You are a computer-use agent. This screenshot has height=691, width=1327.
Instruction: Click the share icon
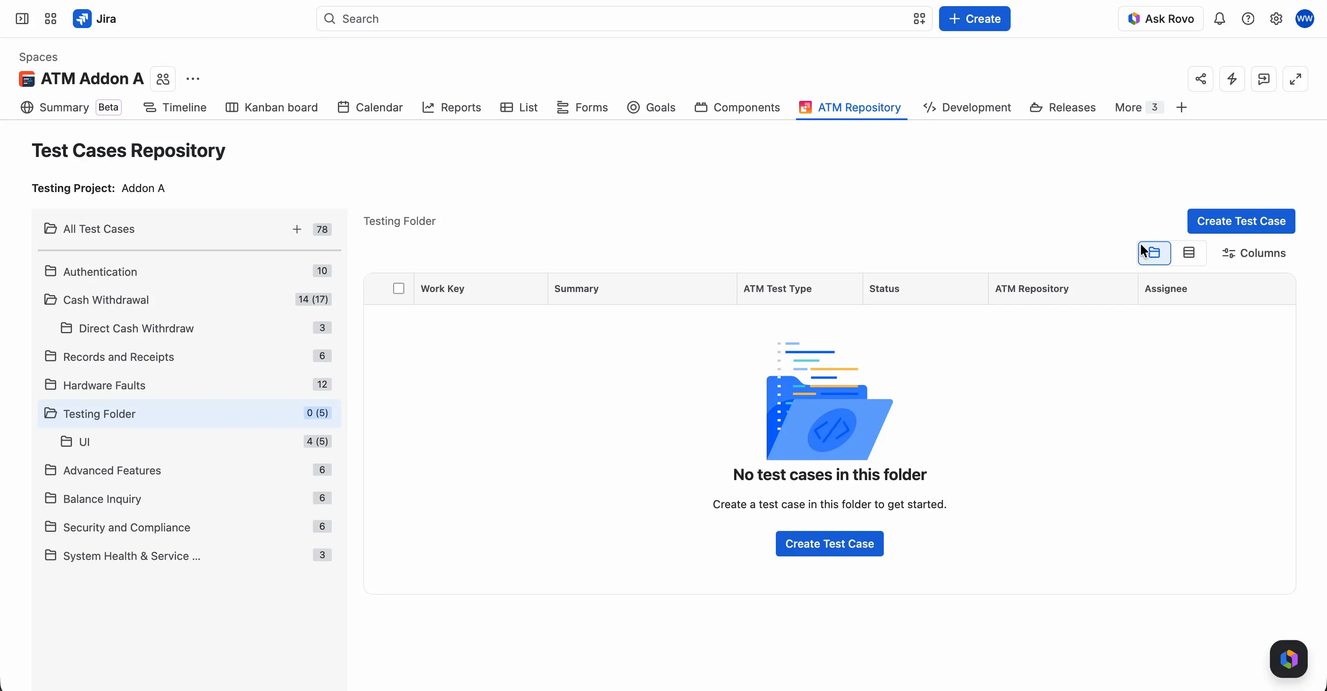tap(1201, 79)
